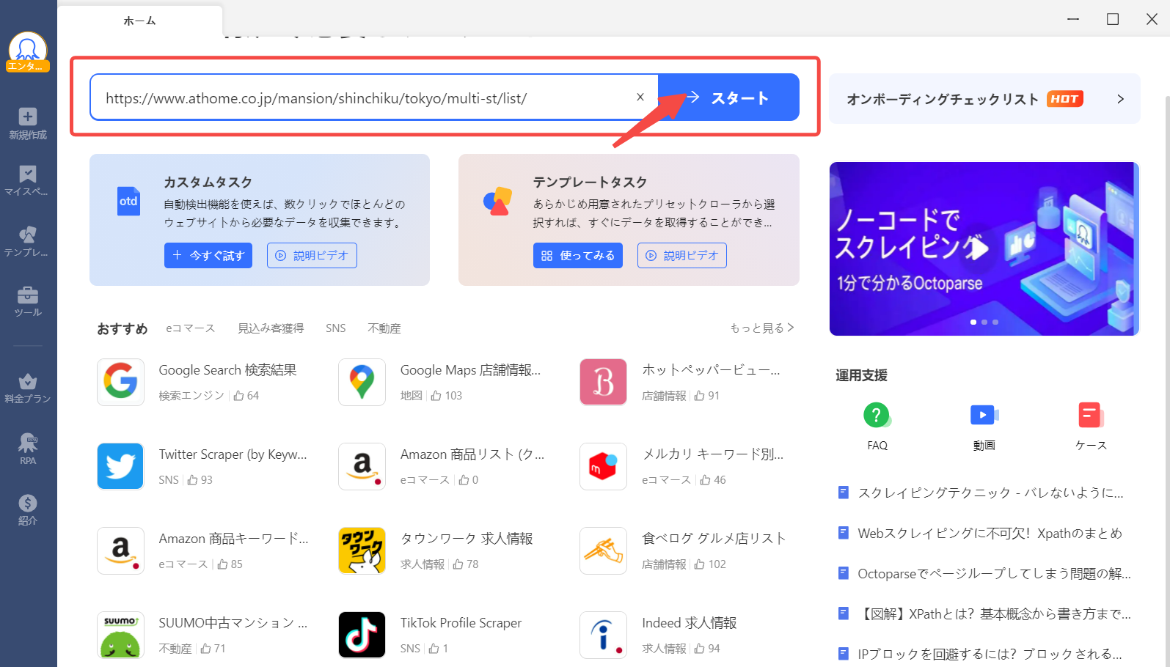The image size is (1170, 667).
Task: Select the SNS category tab
Action: (x=336, y=328)
